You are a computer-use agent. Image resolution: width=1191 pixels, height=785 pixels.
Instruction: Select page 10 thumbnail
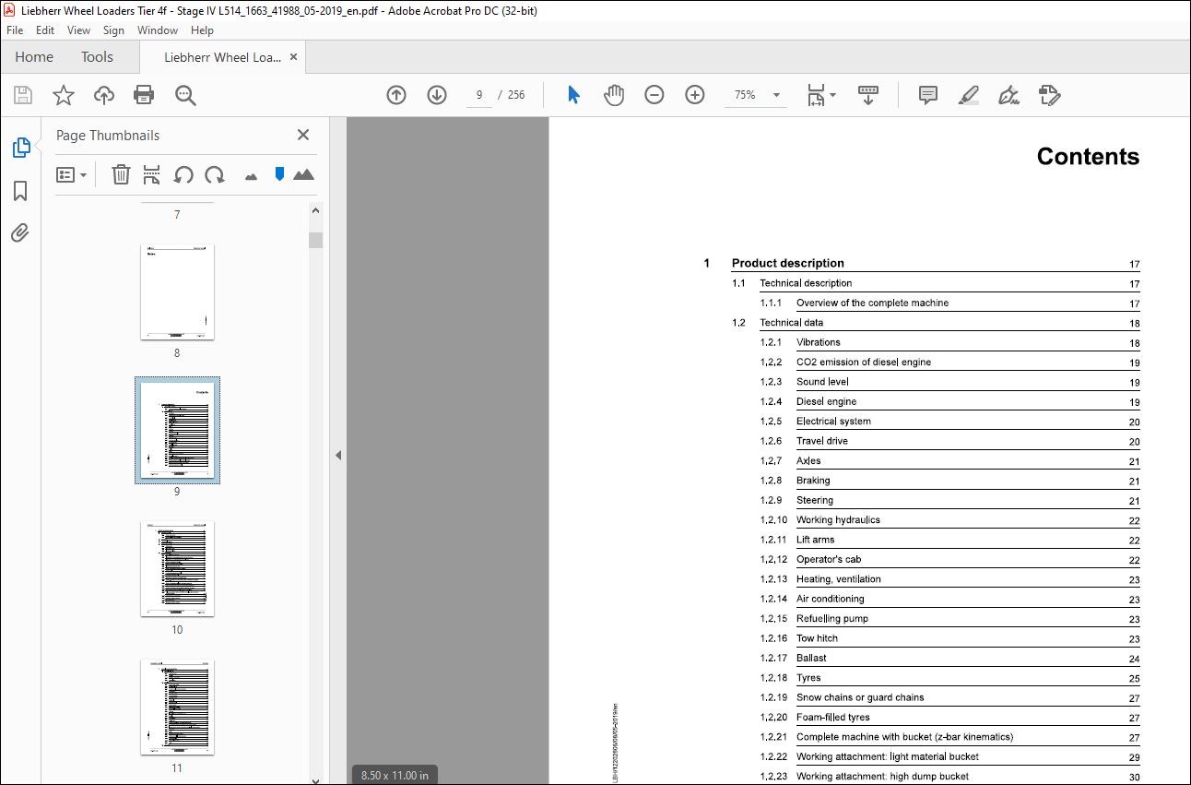click(177, 569)
